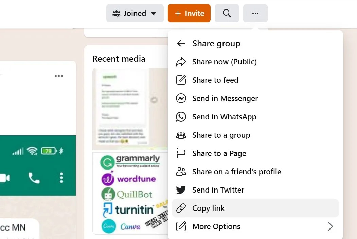Viewport: 357px width, 239px height.
Task: Select Share to a Page
Action: click(x=219, y=153)
